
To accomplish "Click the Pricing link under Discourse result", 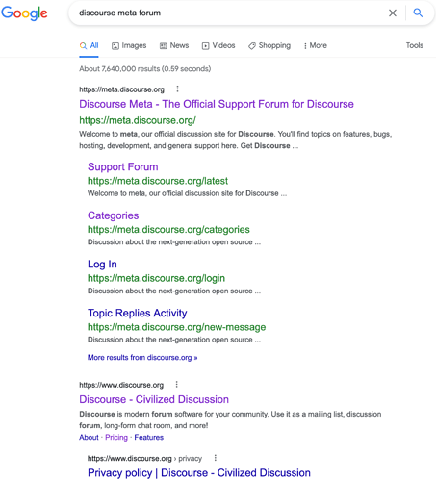I will click(116, 438).
